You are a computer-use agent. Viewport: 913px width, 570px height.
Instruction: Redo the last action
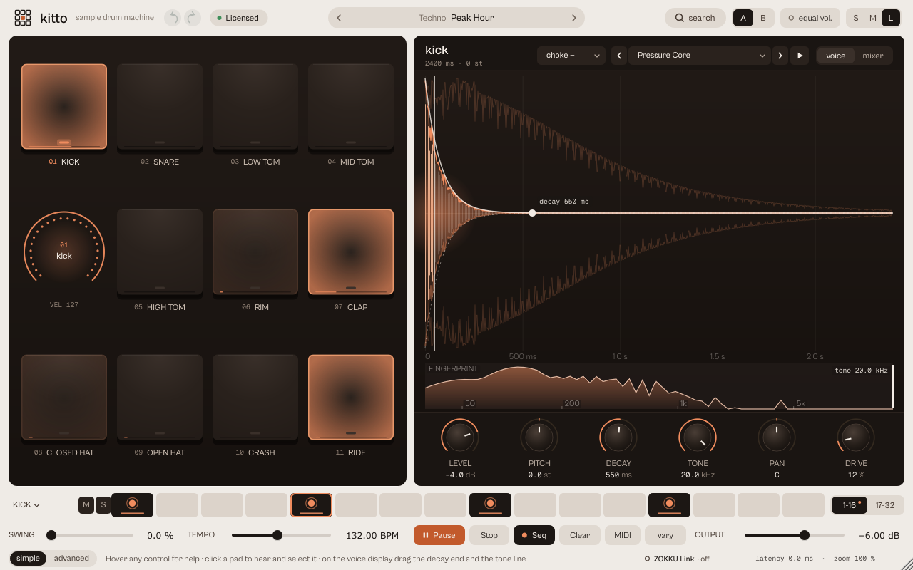[193, 18]
